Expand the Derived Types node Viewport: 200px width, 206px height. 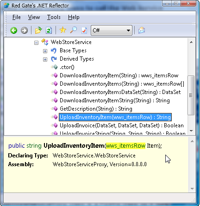[45, 59]
